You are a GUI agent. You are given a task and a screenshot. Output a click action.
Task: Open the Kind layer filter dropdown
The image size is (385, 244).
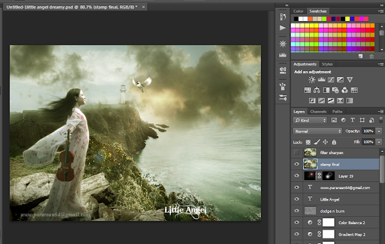(x=310, y=120)
